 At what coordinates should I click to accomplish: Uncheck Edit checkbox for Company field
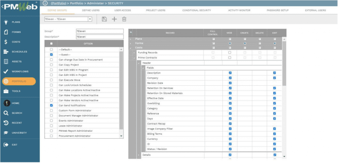tap(274, 78)
